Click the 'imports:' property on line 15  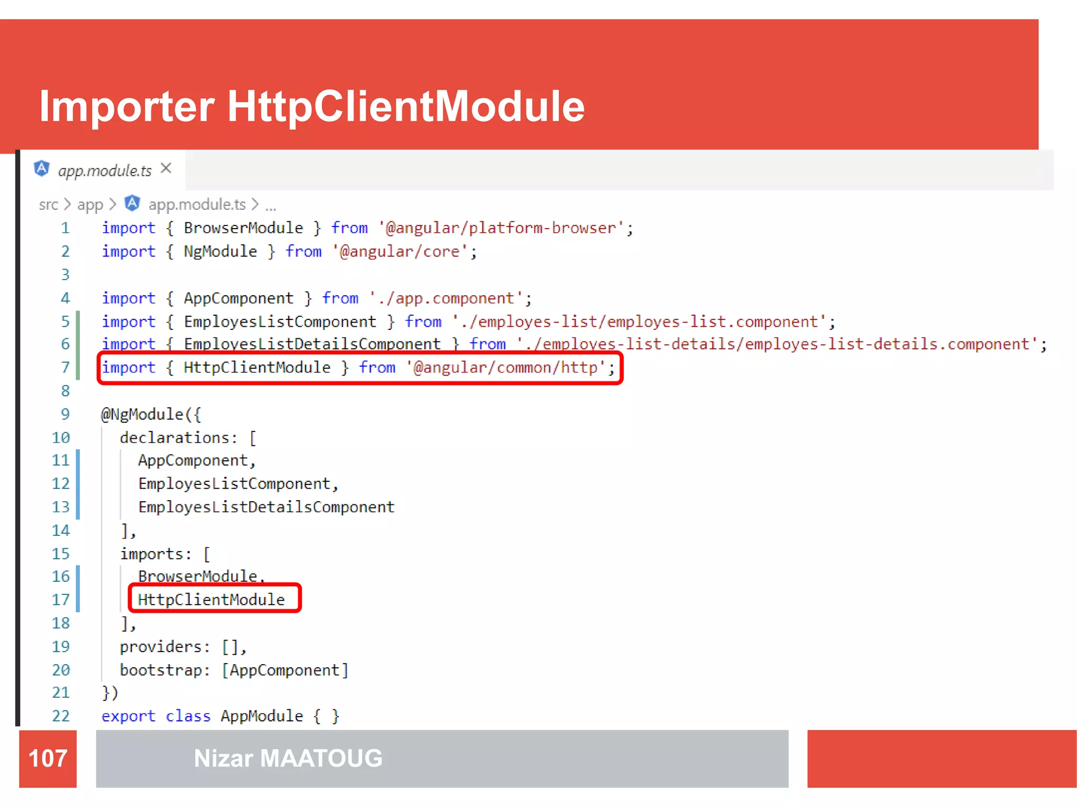pyautogui.click(x=156, y=553)
